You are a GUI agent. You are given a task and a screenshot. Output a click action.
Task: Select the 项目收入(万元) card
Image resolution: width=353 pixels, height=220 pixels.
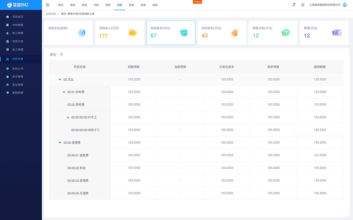120,33
